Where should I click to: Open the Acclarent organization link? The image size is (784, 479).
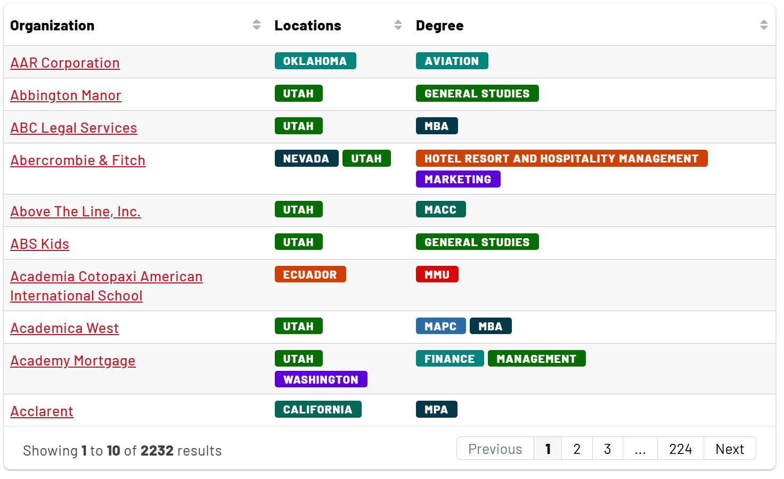(x=42, y=411)
